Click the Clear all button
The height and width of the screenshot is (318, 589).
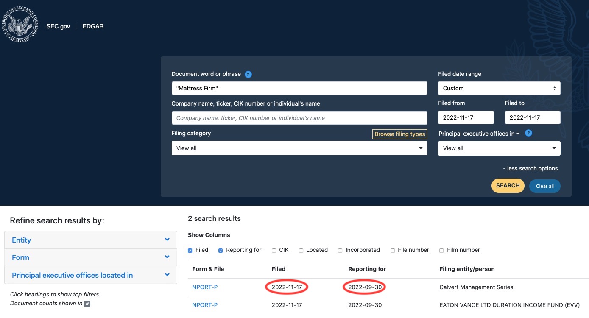click(545, 186)
